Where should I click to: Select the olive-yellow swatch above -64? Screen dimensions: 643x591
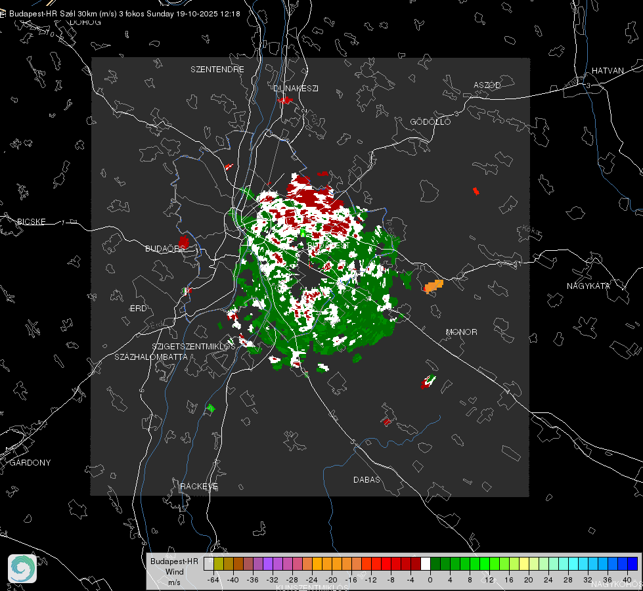tap(218, 563)
